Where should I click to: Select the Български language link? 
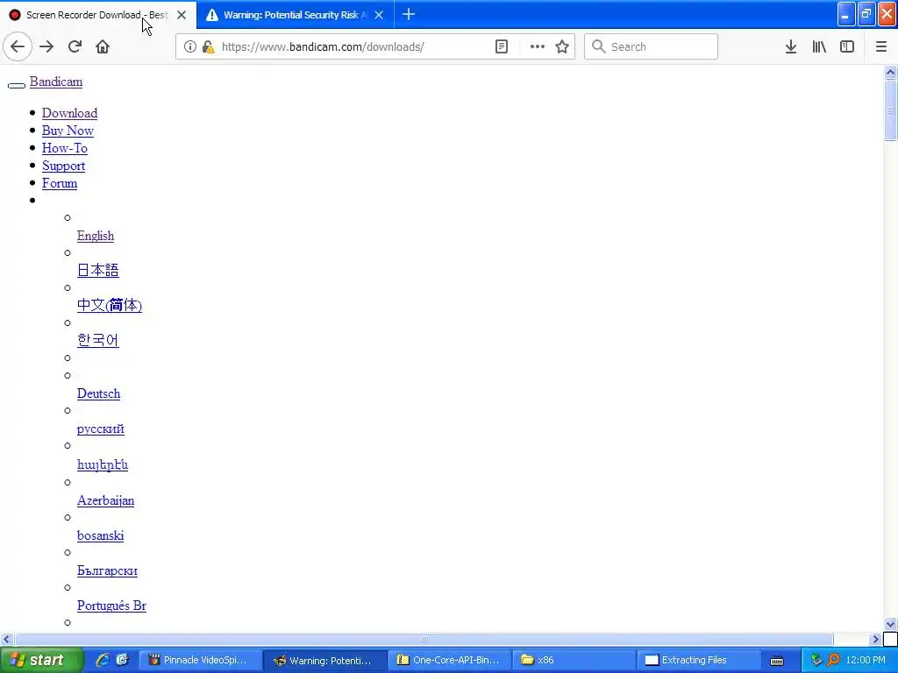point(107,571)
